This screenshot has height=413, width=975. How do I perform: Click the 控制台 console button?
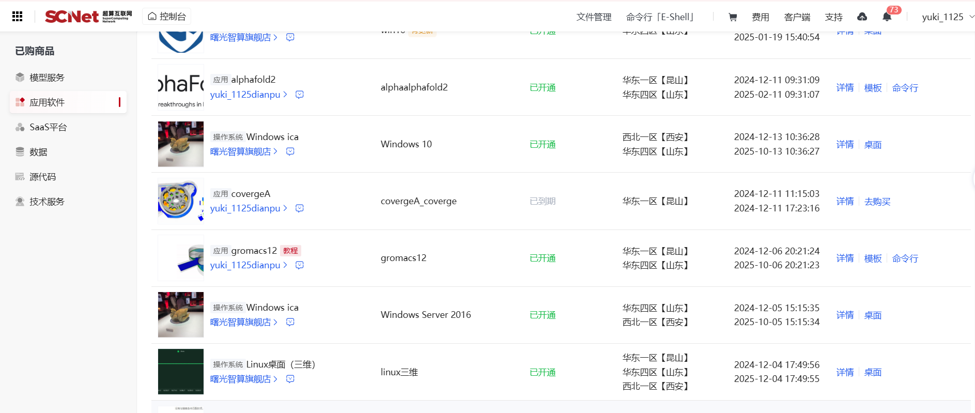click(x=167, y=17)
